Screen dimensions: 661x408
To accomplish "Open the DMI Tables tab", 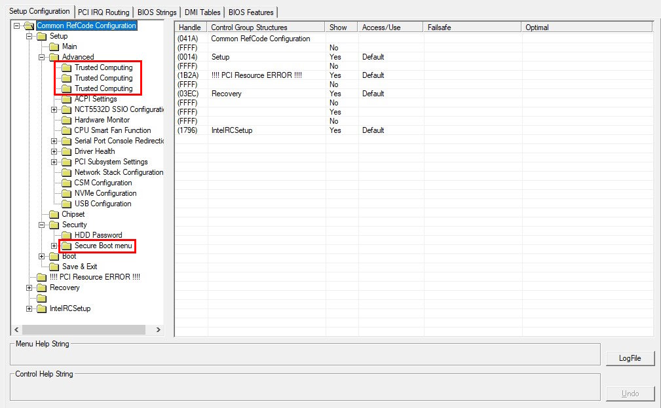I will coord(201,12).
